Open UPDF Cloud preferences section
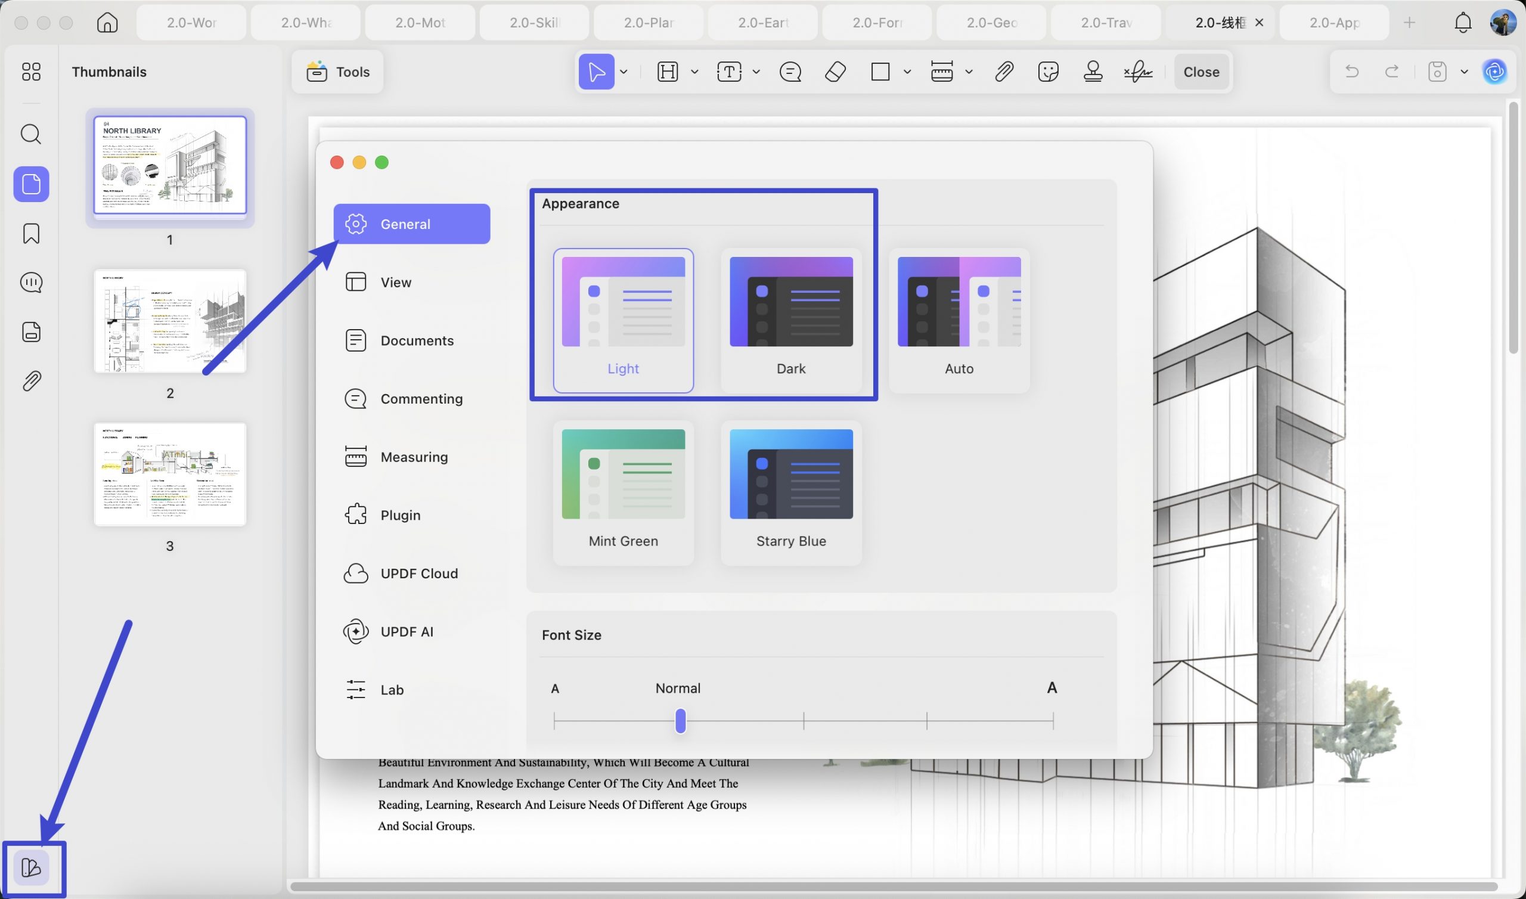1526x899 pixels. coord(412,573)
